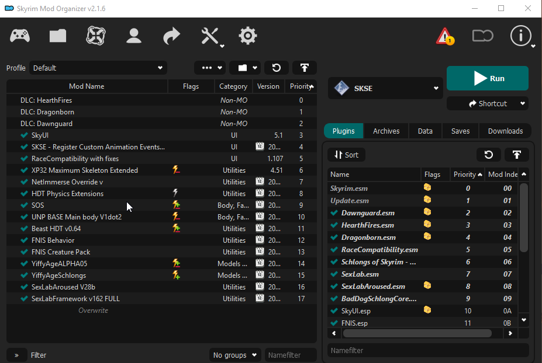
Task: Click the red warning notifications icon
Action: click(445, 36)
